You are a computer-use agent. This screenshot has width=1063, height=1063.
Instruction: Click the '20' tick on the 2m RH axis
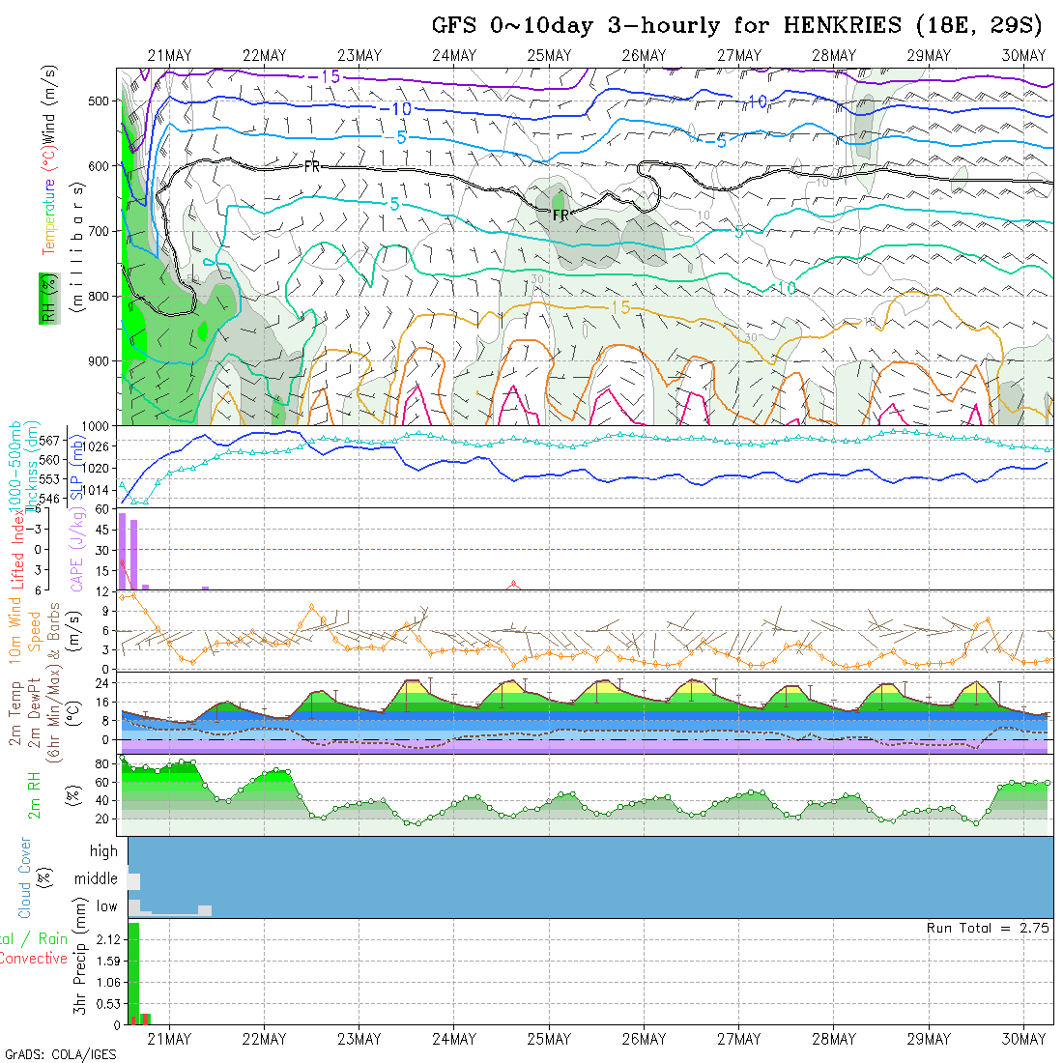[101, 819]
